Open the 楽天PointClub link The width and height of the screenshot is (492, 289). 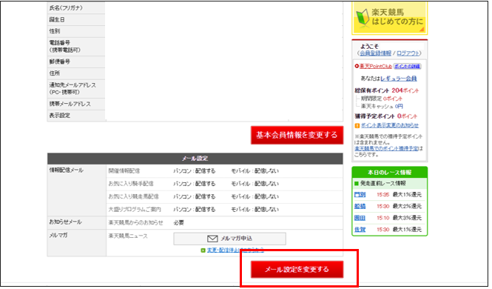click(x=376, y=66)
